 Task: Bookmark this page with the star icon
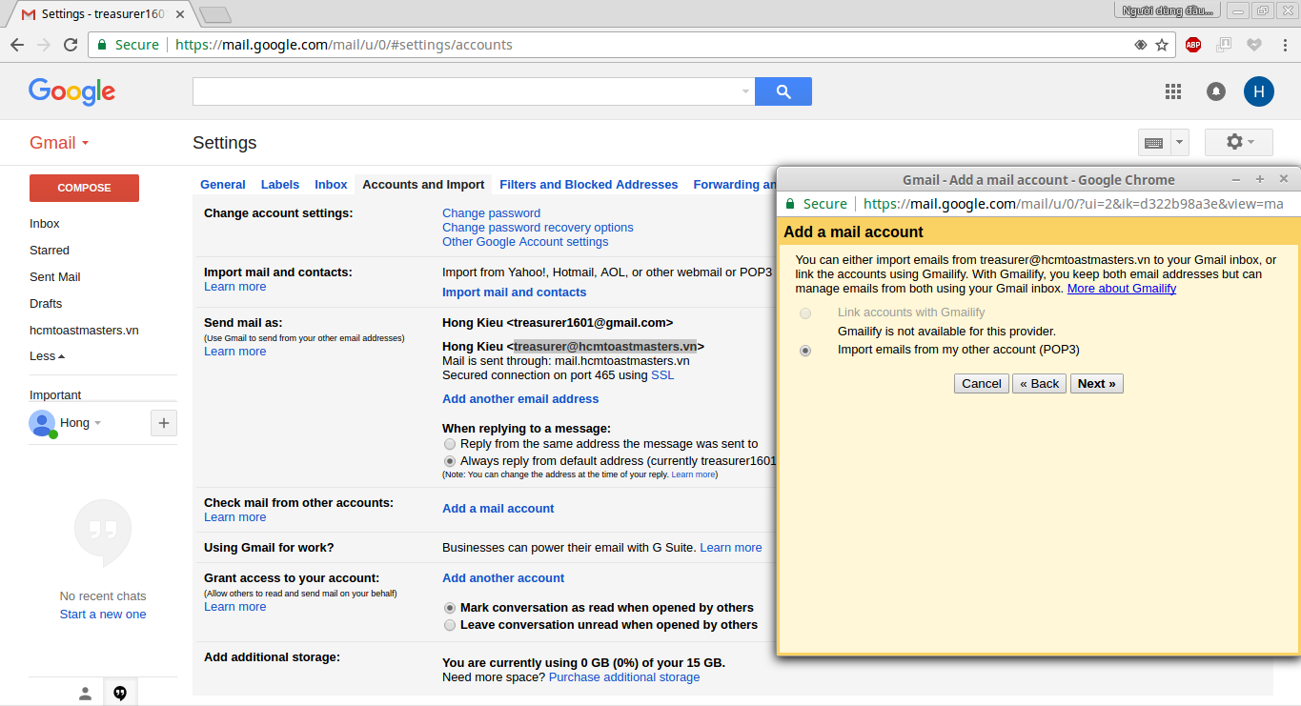click(x=1162, y=45)
